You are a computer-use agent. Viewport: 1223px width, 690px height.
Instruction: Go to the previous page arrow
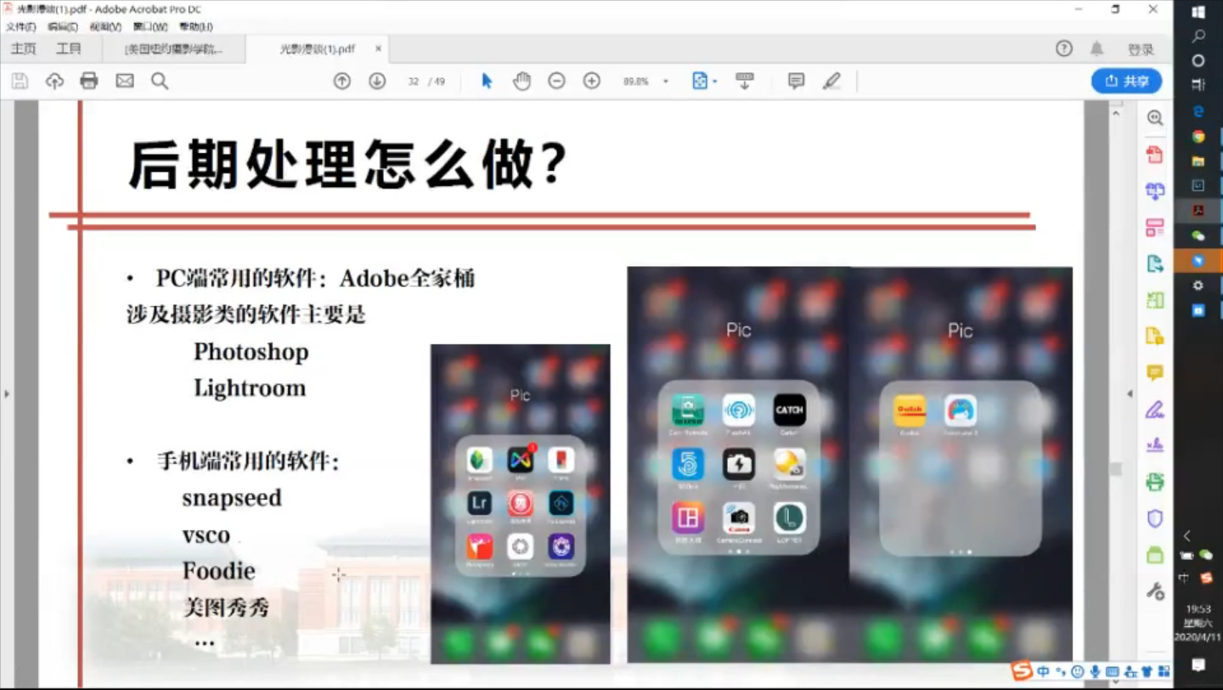342,81
